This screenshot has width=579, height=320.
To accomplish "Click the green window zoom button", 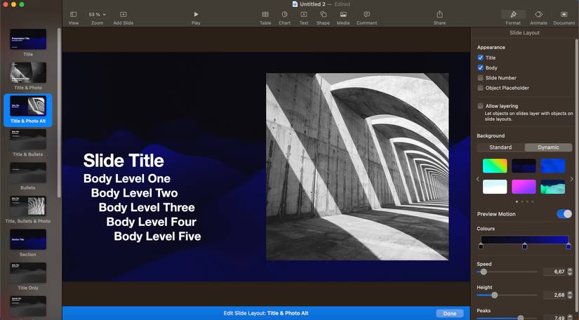I will [22, 4].
